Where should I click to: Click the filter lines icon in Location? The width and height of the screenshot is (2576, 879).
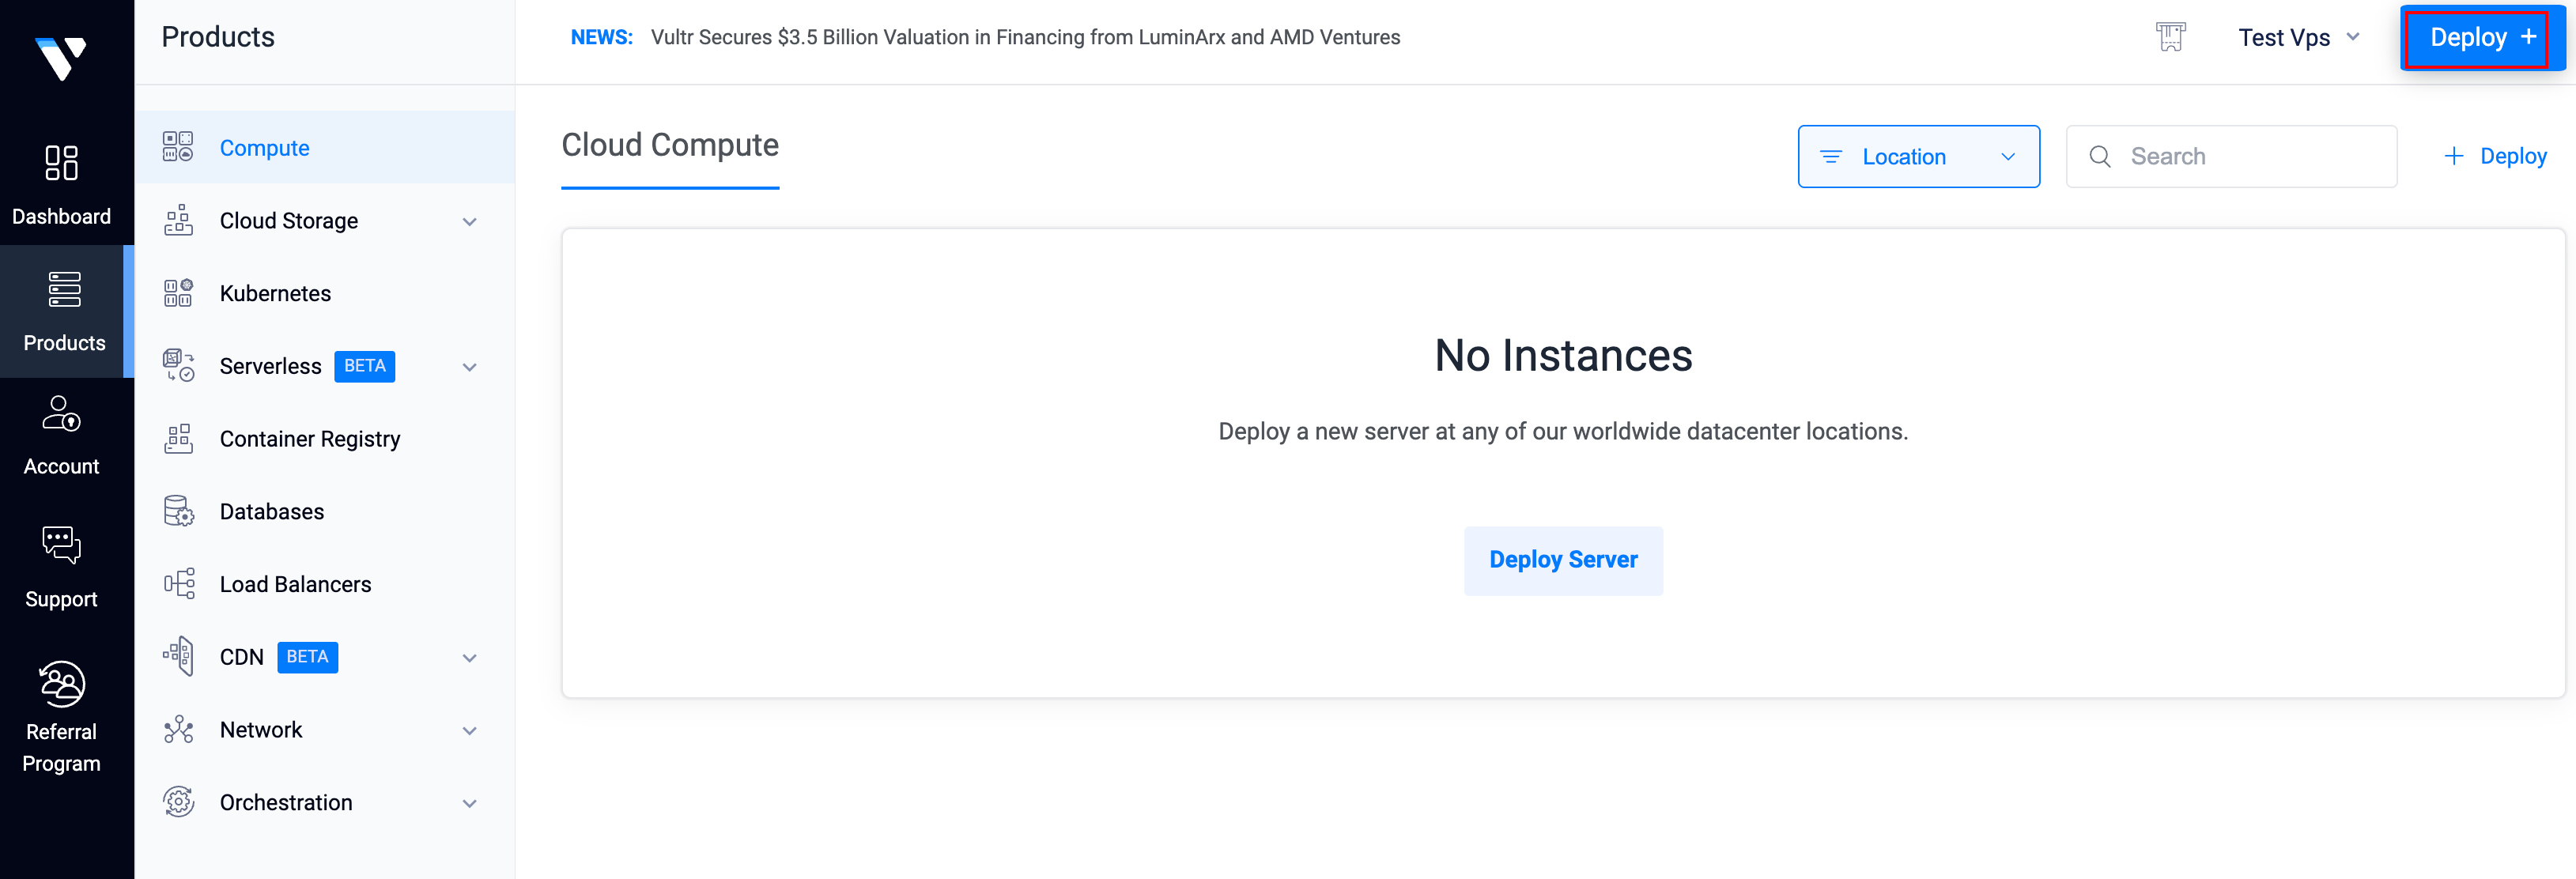(x=1830, y=157)
